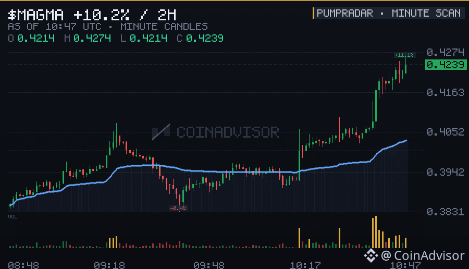Click the 09:18 time axis label
Viewport: 469px width, 269px height.
coord(109,265)
